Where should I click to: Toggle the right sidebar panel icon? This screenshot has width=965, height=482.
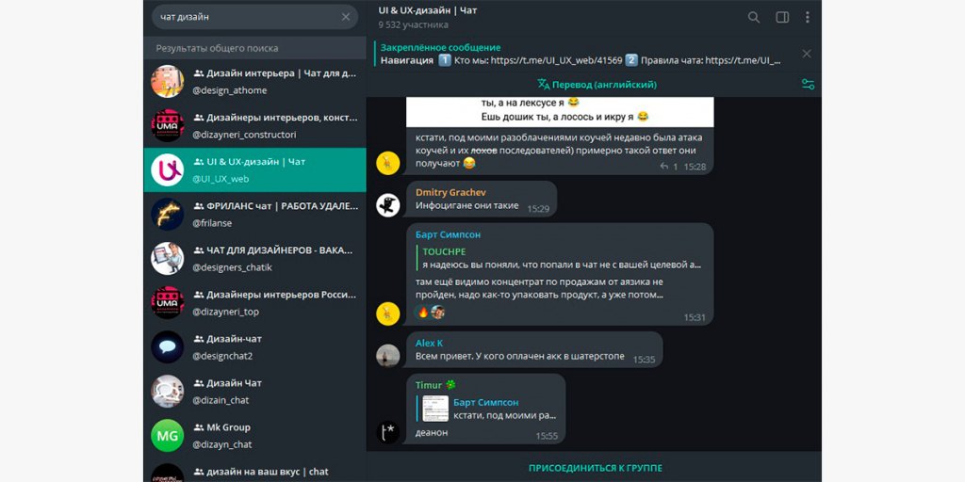click(x=782, y=17)
